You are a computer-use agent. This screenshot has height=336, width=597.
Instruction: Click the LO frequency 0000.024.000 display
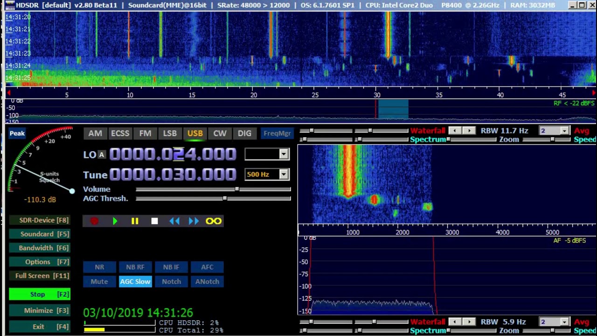click(x=173, y=154)
